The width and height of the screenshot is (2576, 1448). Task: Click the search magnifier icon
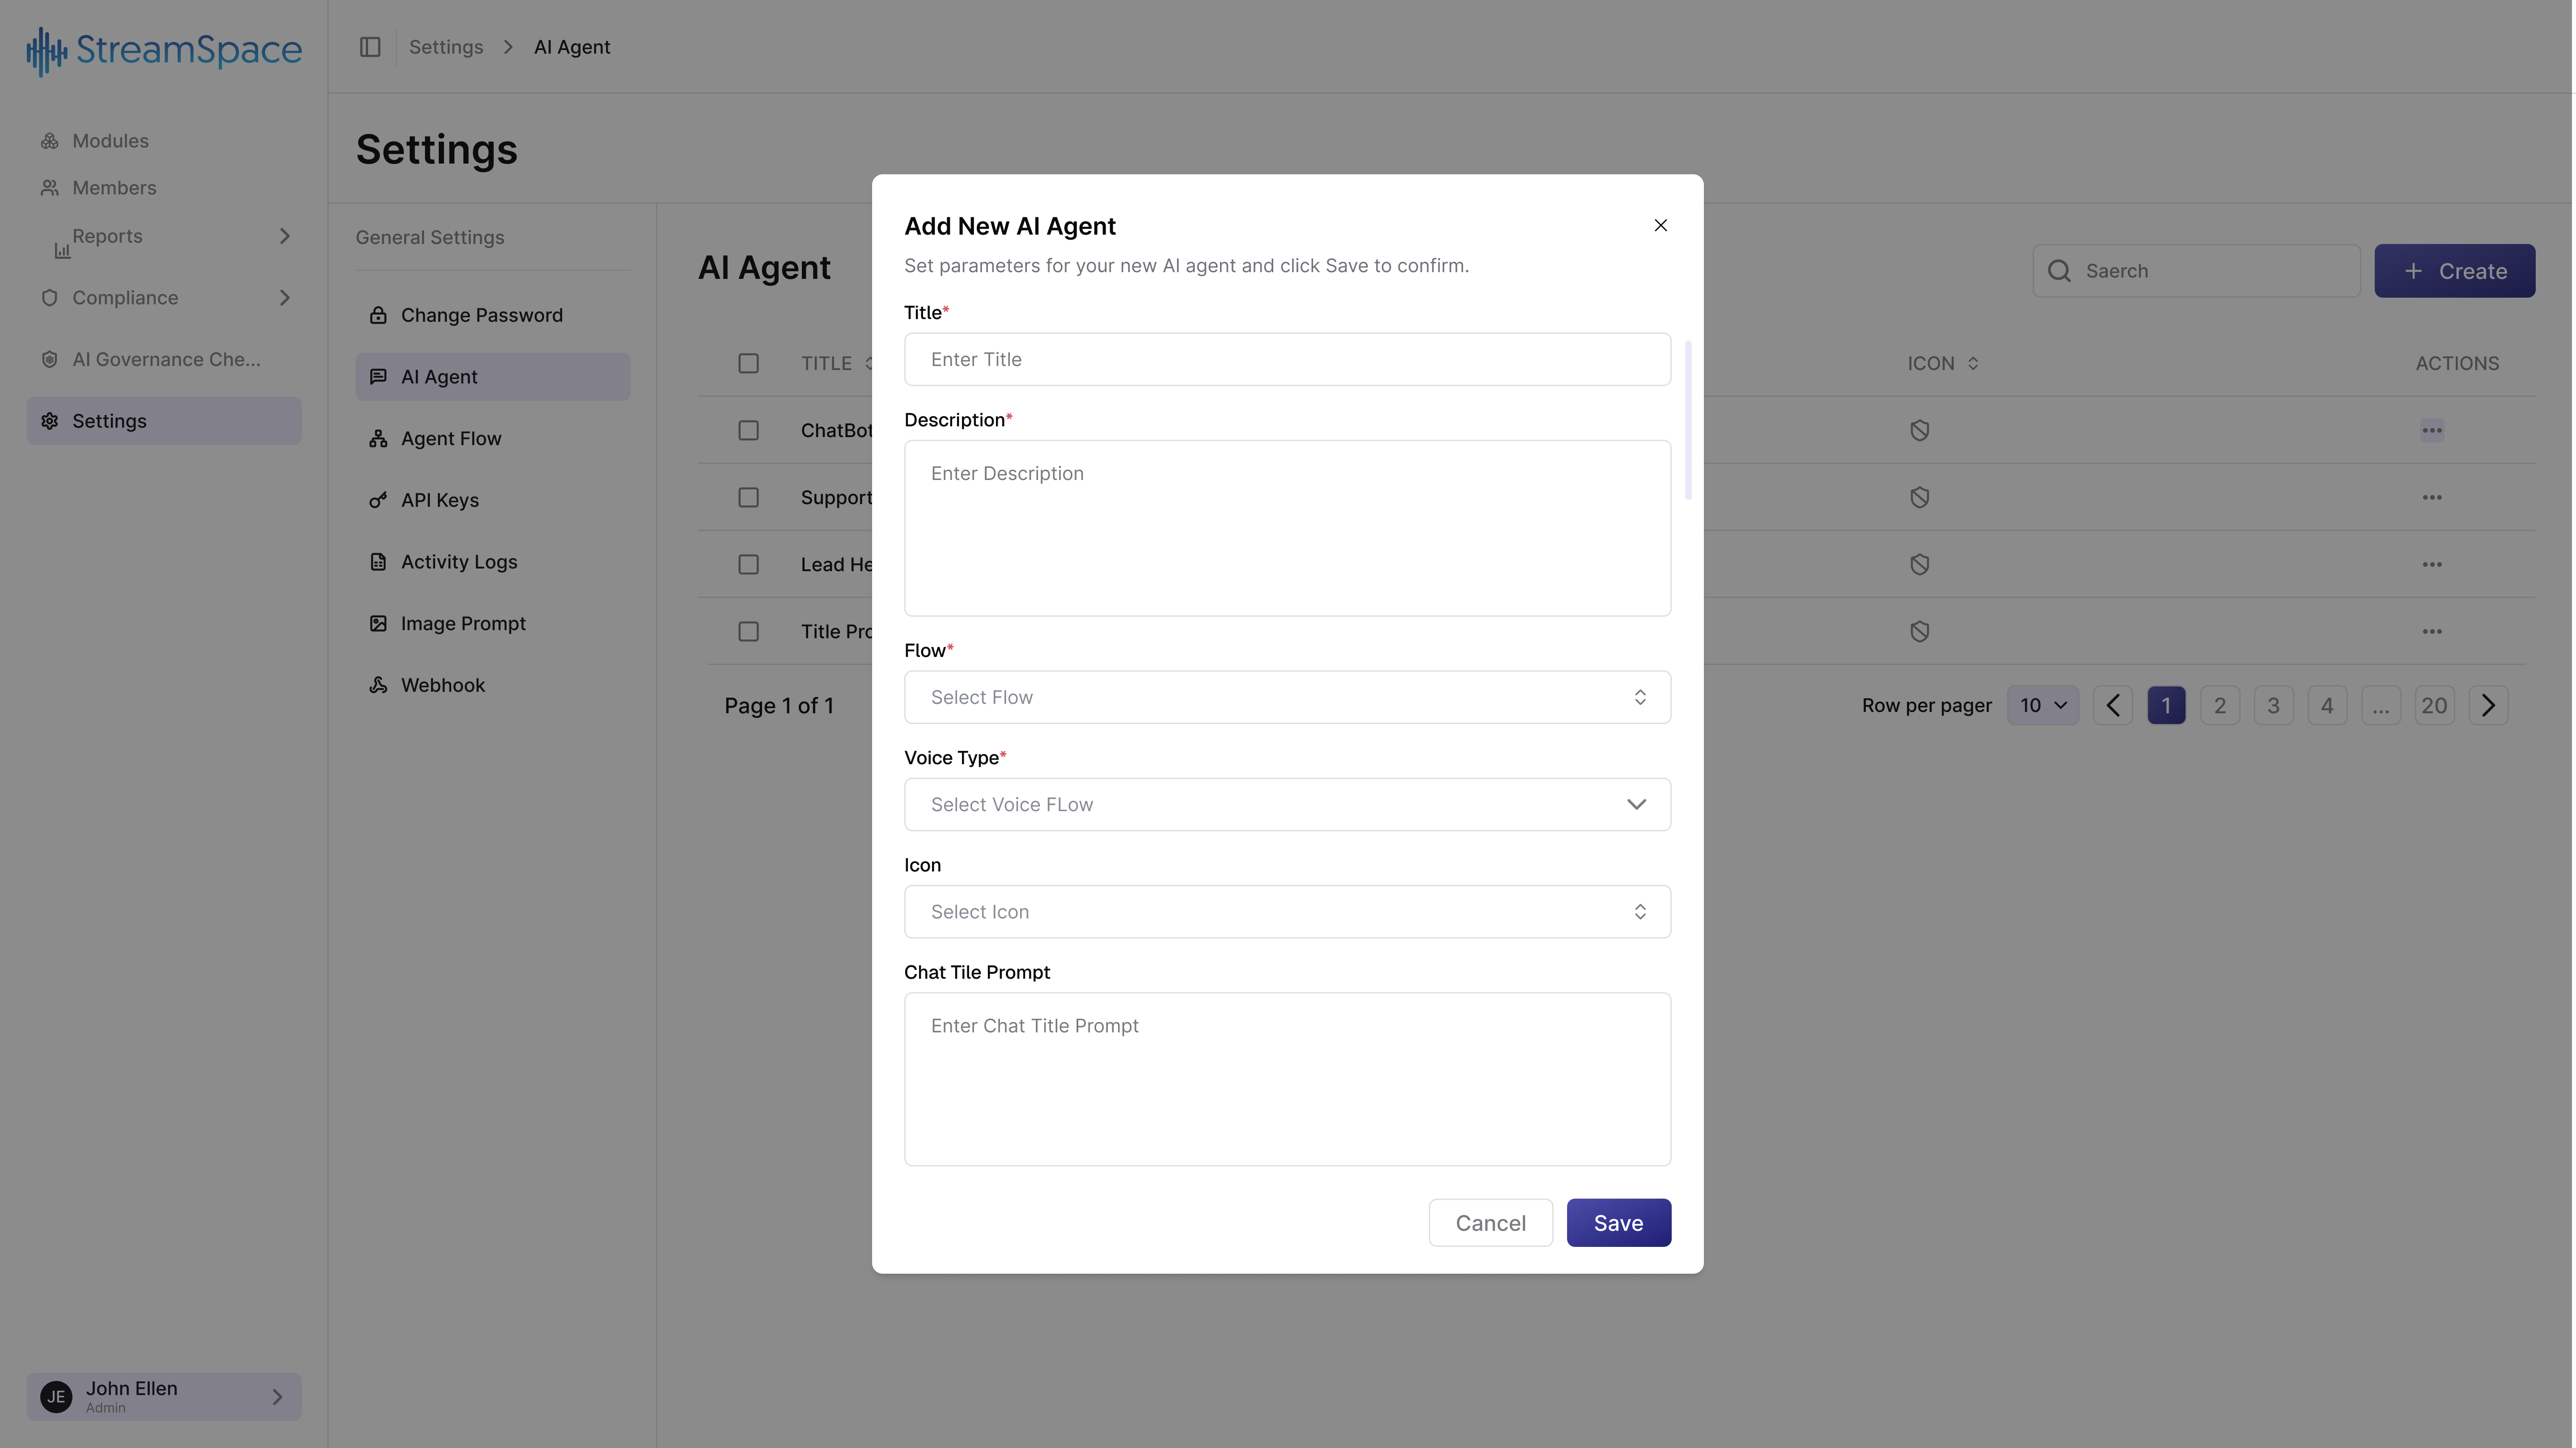click(x=2059, y=271)
